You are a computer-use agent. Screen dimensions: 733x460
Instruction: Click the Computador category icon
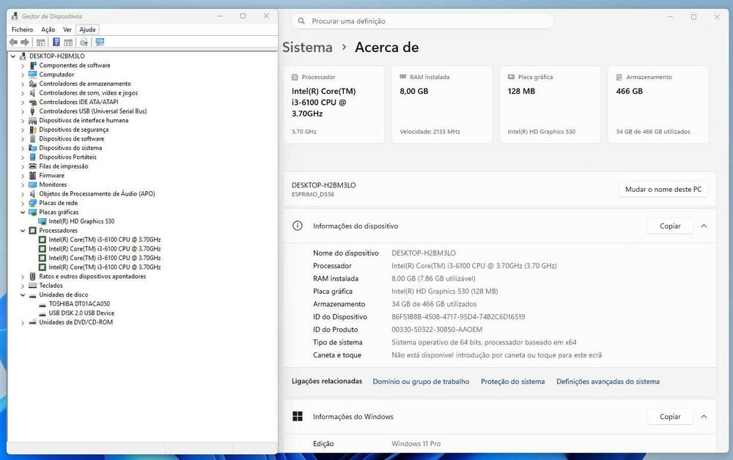coord(33,75)
